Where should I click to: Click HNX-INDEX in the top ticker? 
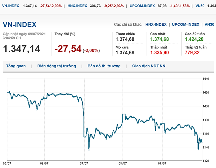[77, 6]
